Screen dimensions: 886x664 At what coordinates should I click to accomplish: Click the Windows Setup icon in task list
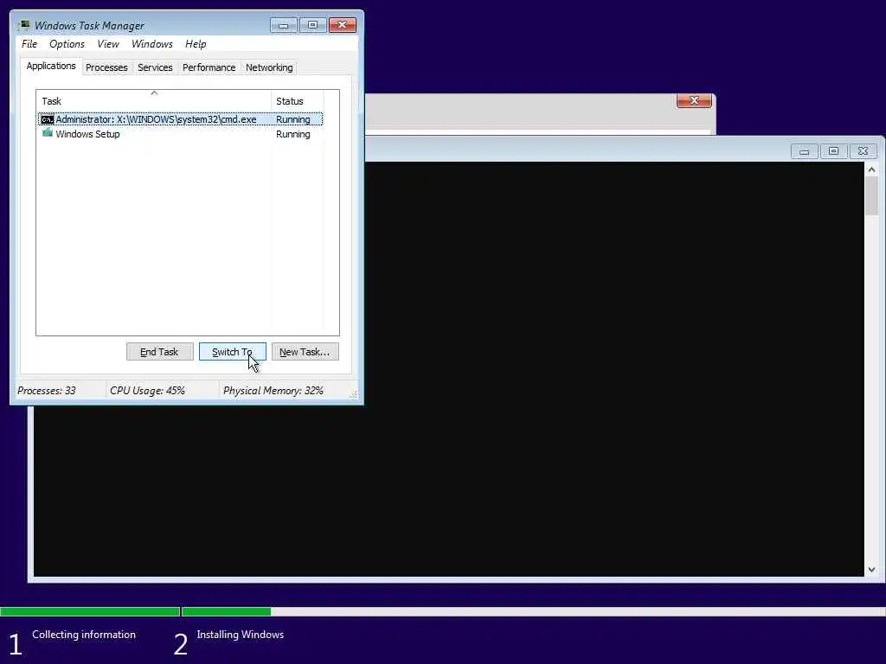[48, 134]
